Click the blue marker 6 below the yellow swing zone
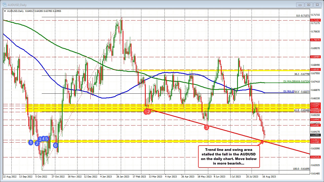324x182 pixels. (x=55, y=145)
